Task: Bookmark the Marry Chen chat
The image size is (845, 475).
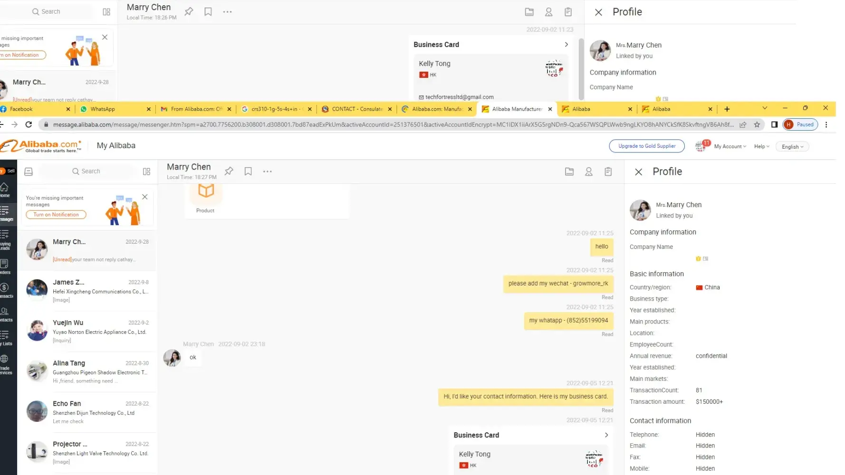Action: coord(248,171)
